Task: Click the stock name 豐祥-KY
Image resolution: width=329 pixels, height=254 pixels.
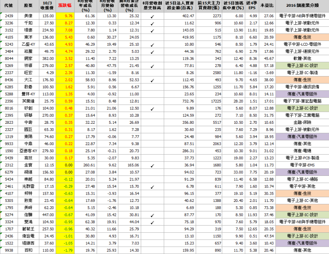Action: (28, 94)
